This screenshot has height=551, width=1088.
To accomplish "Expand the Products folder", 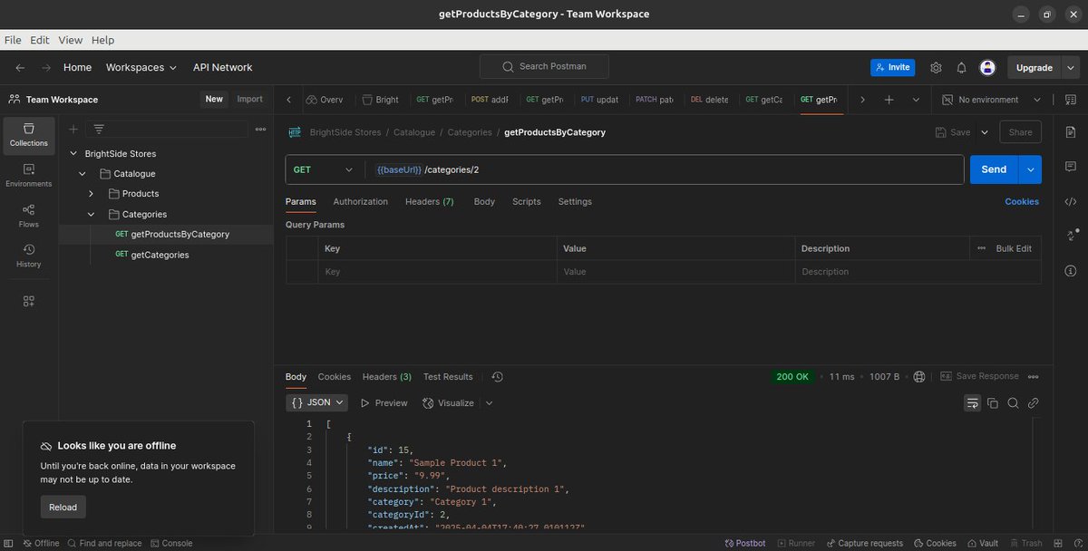I will (91, 194).
